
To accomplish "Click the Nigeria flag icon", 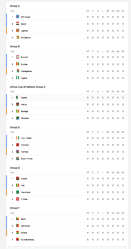I will pos(18,78).
